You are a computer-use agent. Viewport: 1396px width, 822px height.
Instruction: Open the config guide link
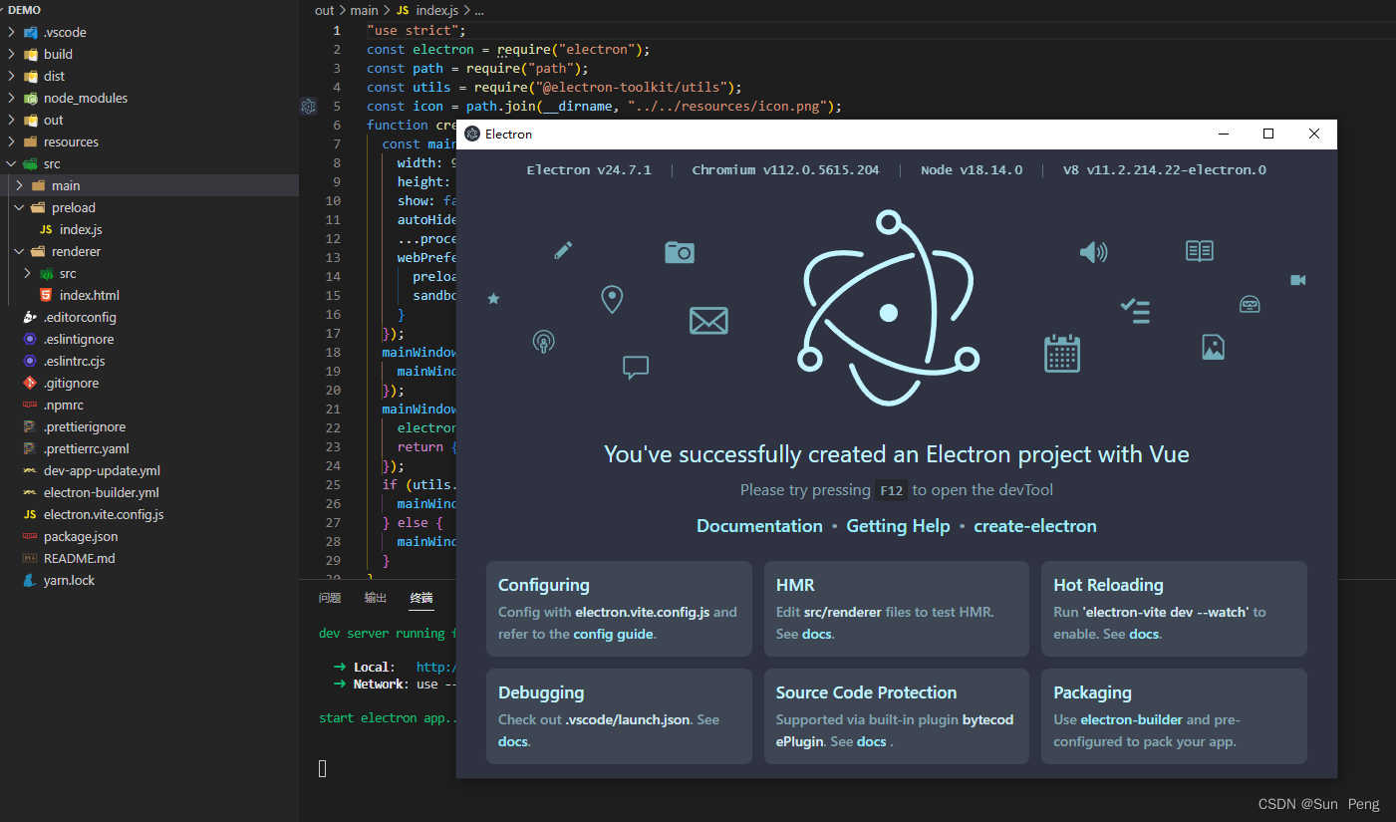point(614,634)
